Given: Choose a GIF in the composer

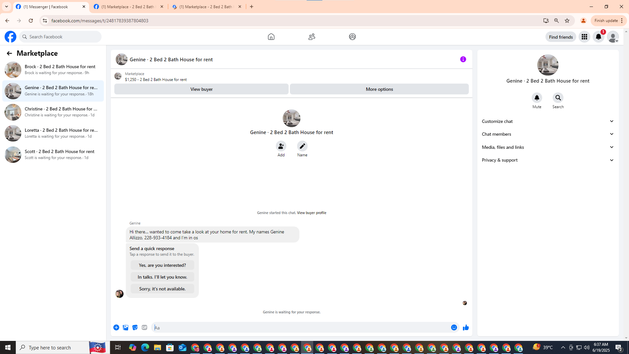Looking at the screenshot, I should (144, 327).
